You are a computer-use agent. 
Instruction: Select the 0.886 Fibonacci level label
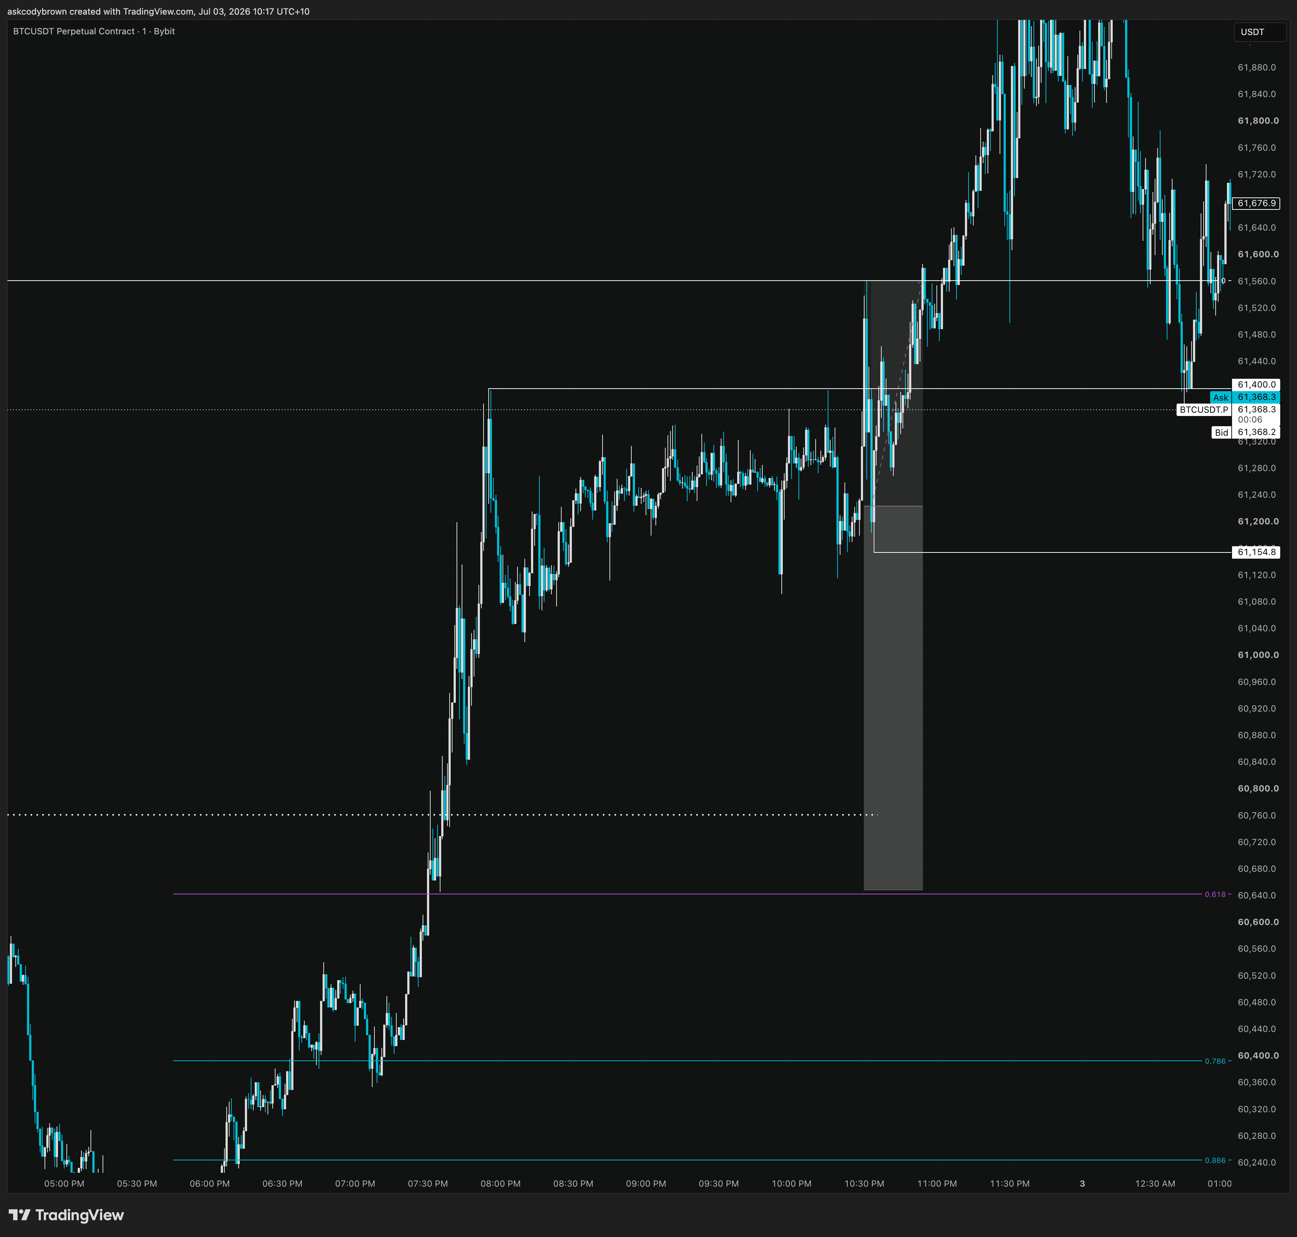pos(1215,1160)
